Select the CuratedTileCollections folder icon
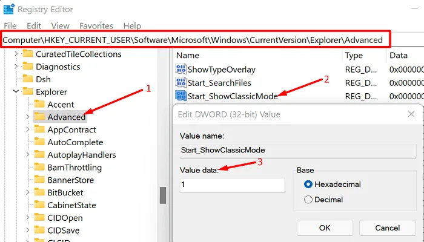Viewport: 424px width, 242px height. 28,54
